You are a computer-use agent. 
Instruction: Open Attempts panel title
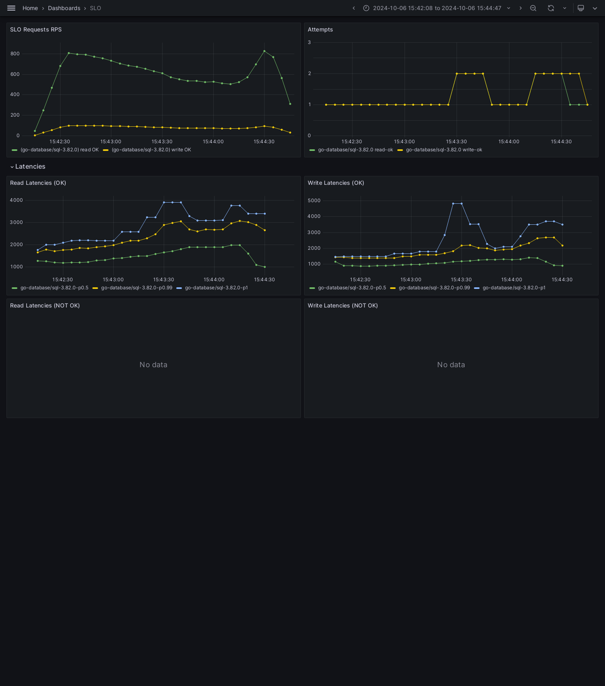pyautogui.click(x=320, y=29)
